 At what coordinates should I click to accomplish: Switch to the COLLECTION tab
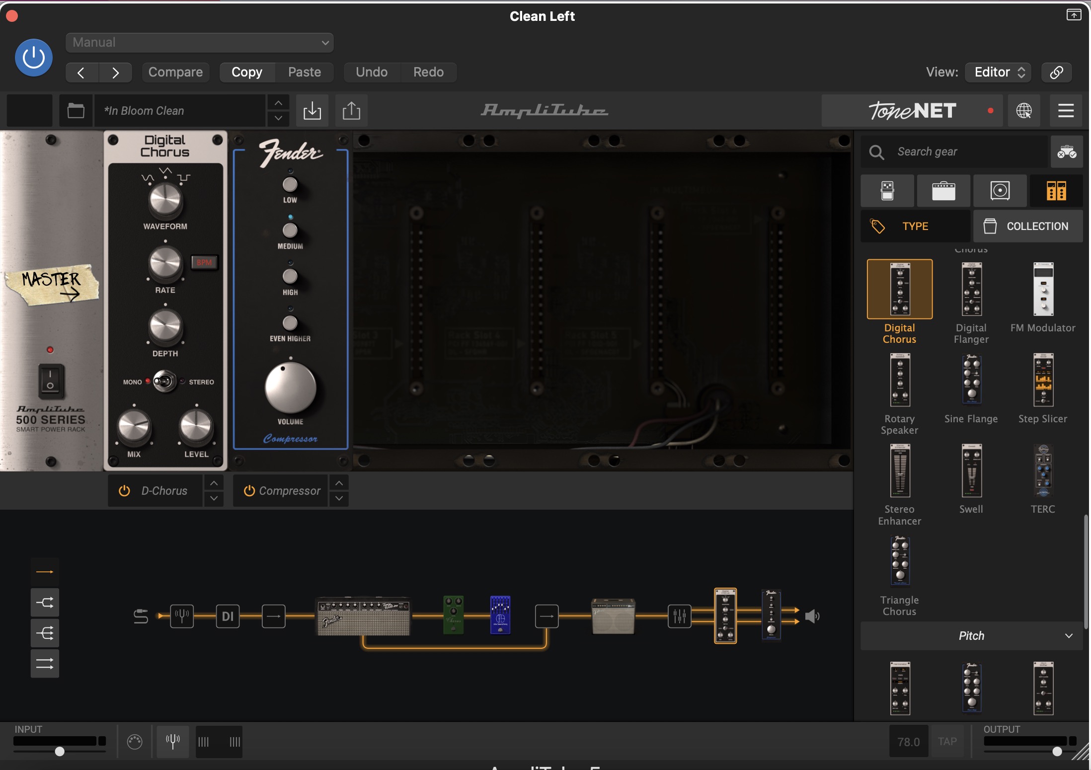pyautogui.click(x=1028, y=226)
